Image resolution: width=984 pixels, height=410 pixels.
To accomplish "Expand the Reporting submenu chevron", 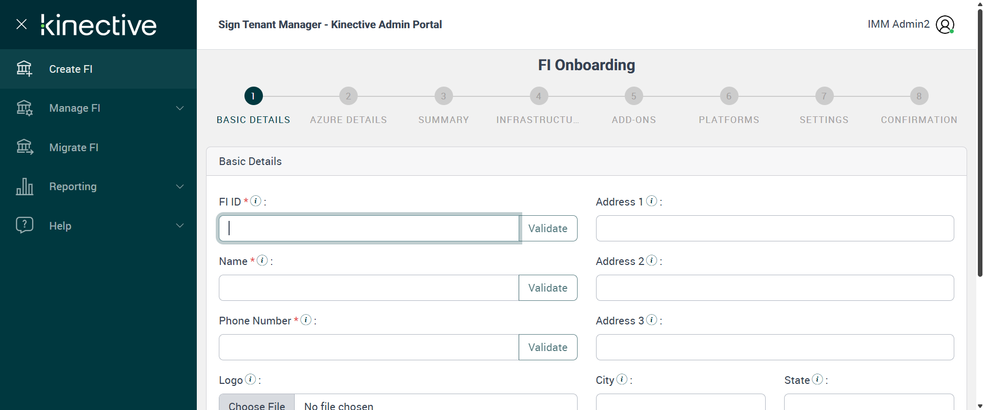I will (x=180, y=187).
